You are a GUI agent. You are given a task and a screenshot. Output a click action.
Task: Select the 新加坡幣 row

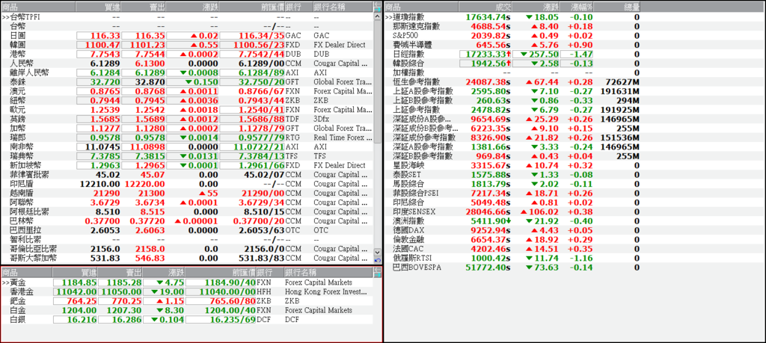(187, 165)
